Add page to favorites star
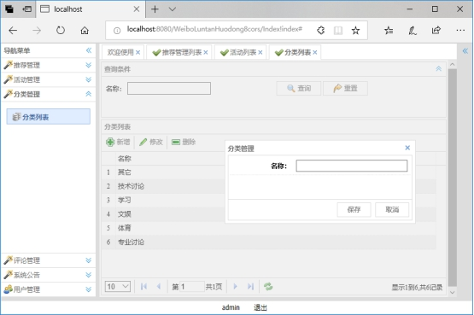The width and height of the screenshot is (474, 315). [x=355, y=30]
